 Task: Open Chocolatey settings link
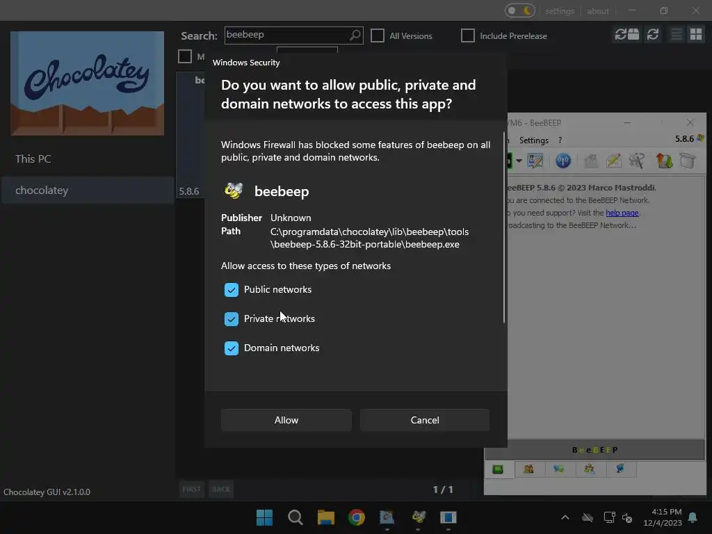(x=560, y=11)
